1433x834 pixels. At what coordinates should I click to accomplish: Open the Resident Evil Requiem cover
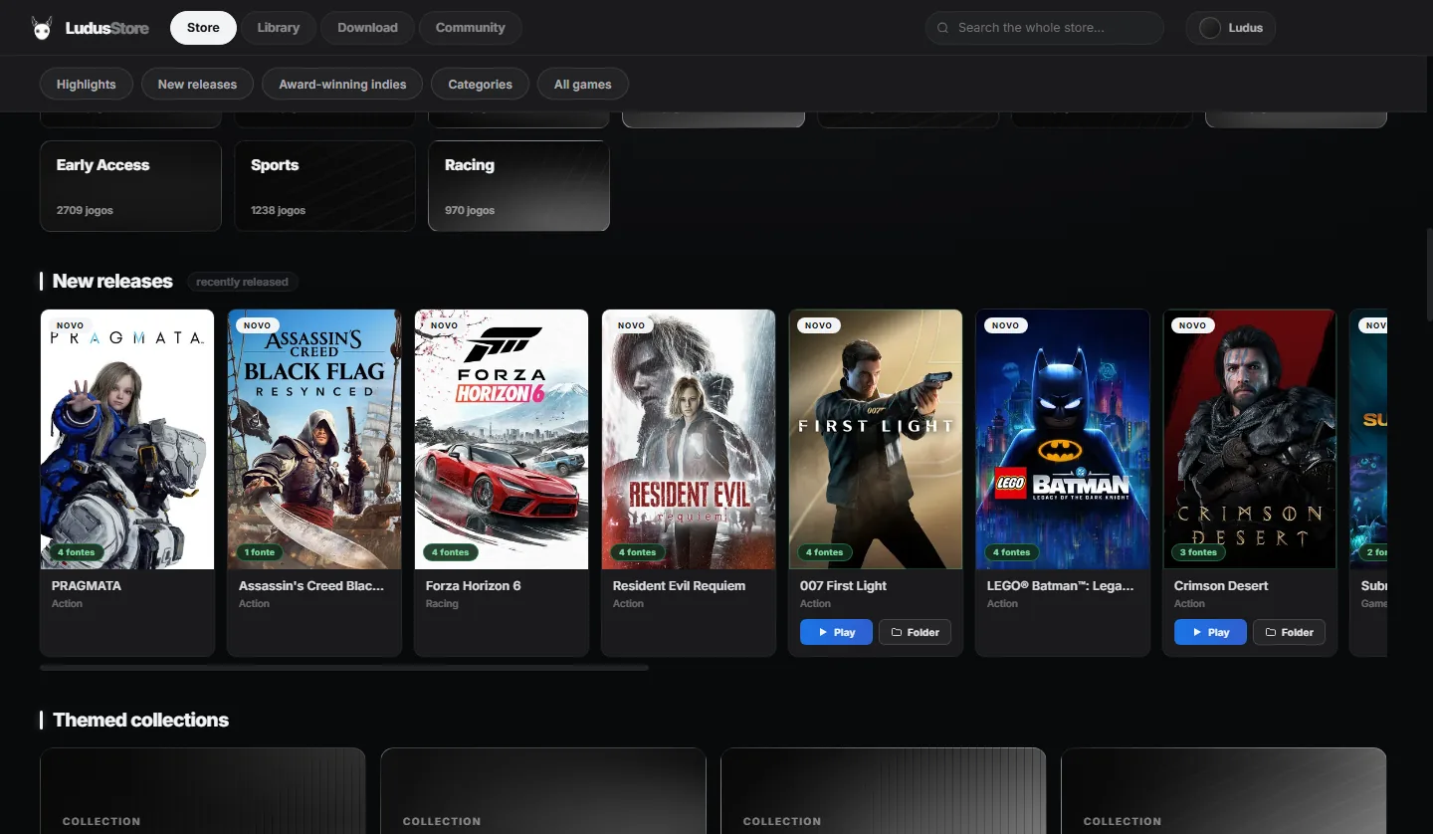pyautogui.click(x=689, y=439)
